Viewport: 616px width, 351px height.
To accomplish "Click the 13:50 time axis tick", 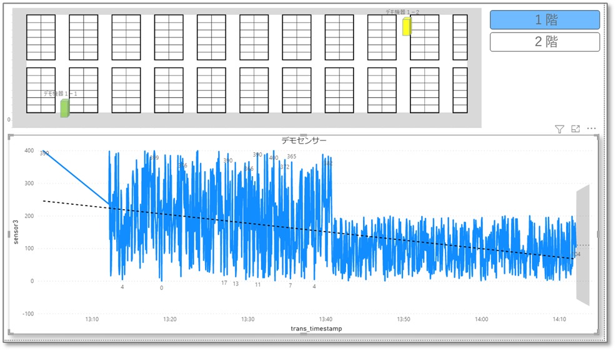I will [404, 319].
